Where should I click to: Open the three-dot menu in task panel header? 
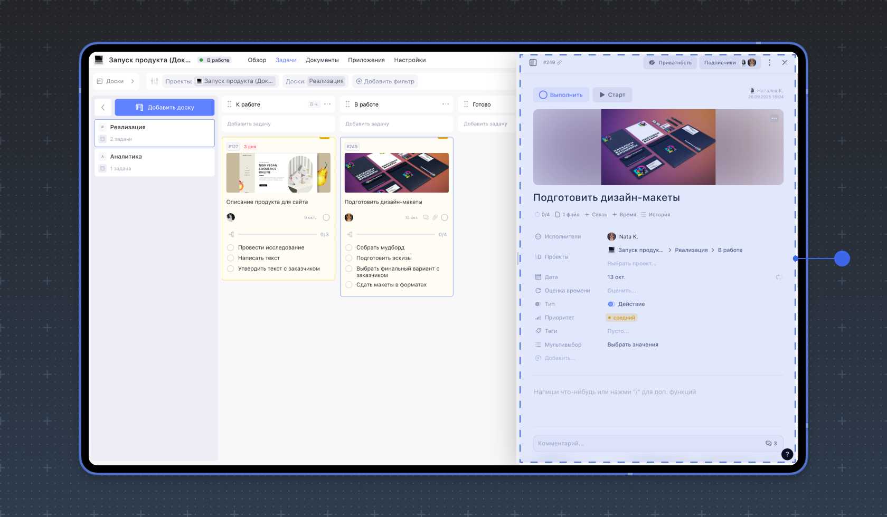[769, 63]
